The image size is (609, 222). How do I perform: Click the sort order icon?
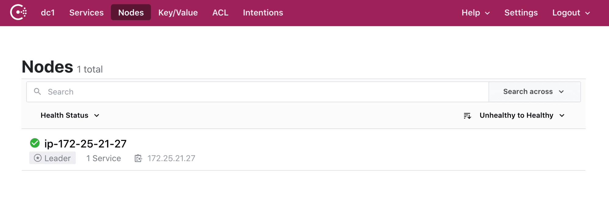point(467,116)
